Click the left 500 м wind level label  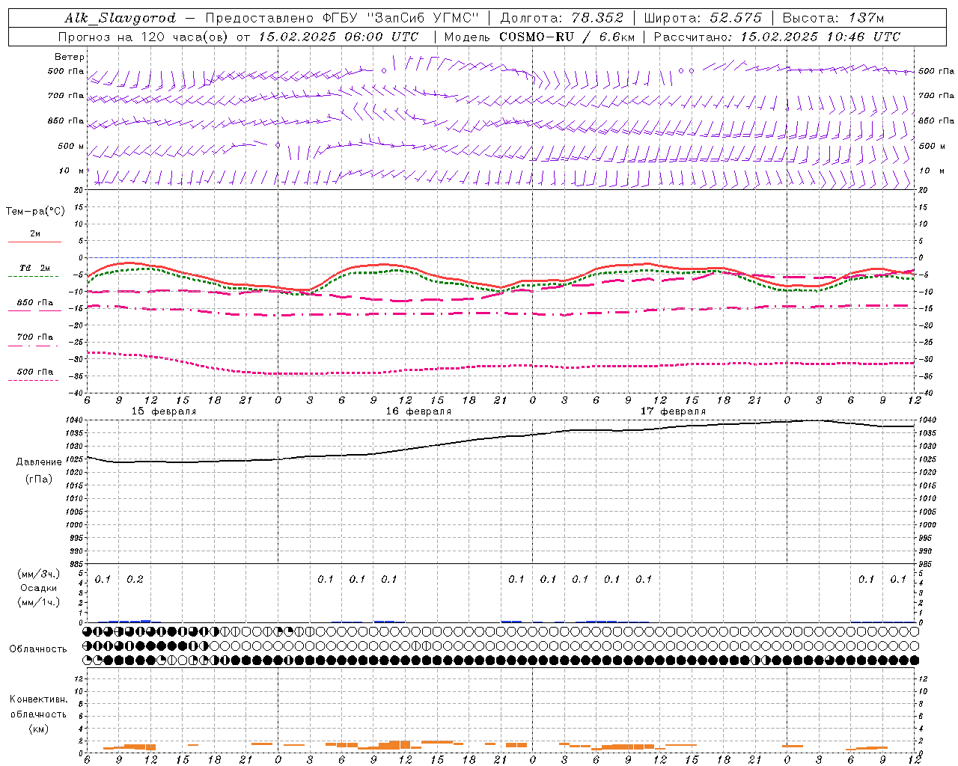[x=71, y=146]
